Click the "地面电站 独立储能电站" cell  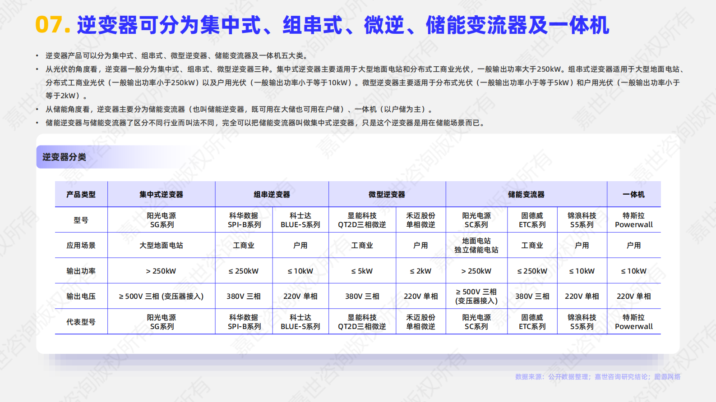click(476, 246)
